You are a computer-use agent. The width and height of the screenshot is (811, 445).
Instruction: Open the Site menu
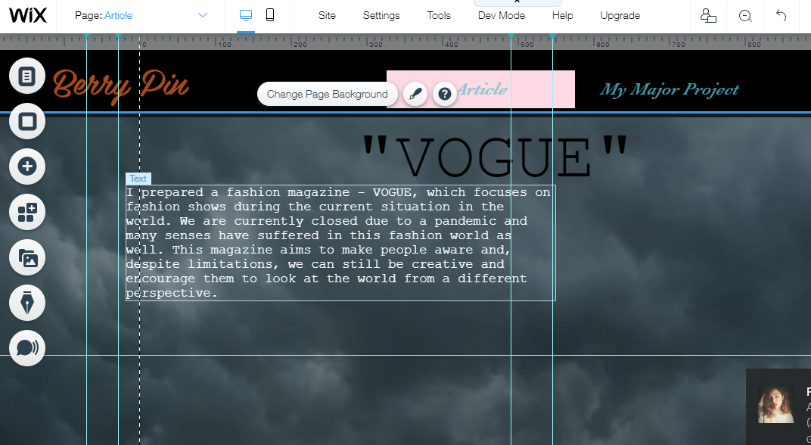coord(327,16)
